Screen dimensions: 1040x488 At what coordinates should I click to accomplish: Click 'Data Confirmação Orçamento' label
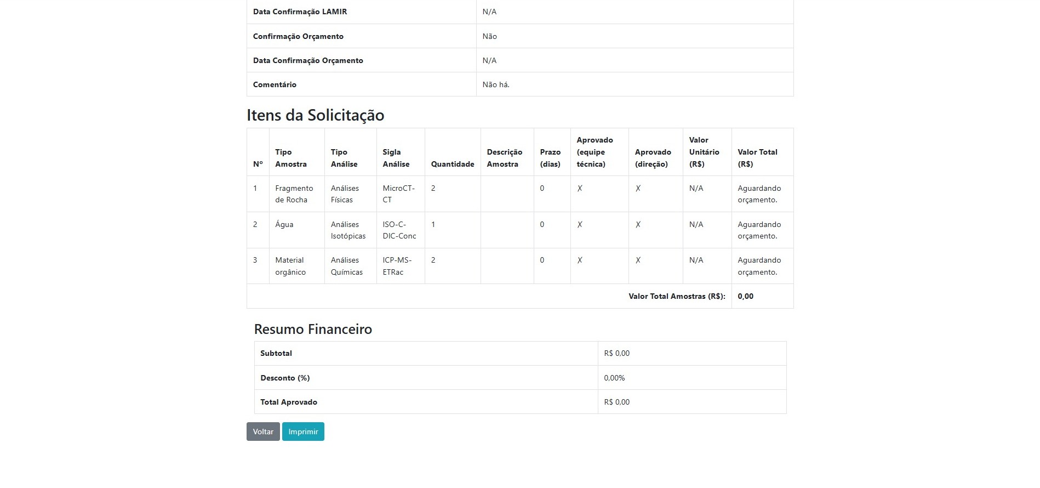[308, 60]
